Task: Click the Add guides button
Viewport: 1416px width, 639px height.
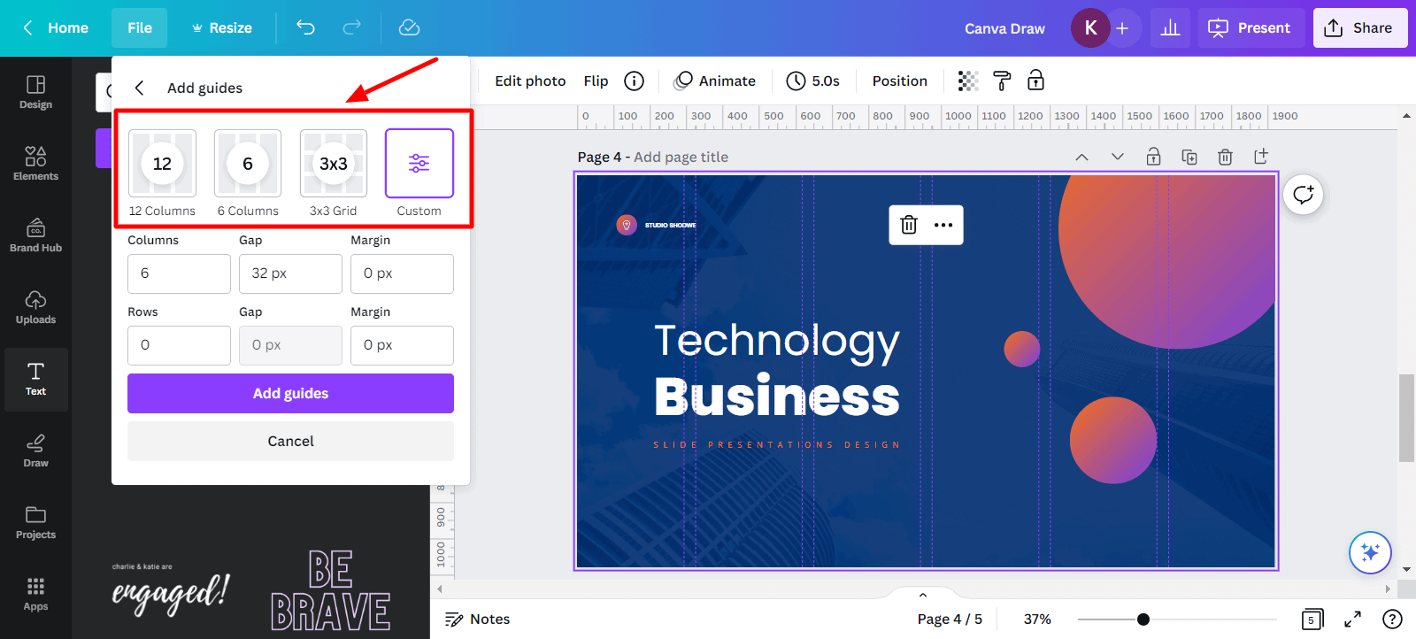Action: pyautogui.click(x=290, y=393)
